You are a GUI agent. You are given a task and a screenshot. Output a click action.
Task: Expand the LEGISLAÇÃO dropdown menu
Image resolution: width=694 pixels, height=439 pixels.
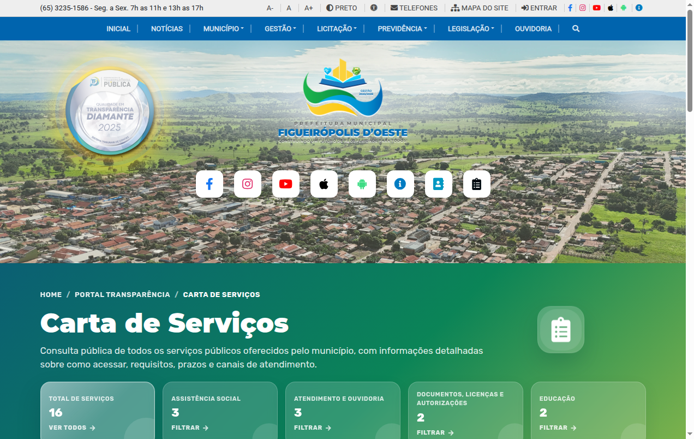click(x=471, y=29)
